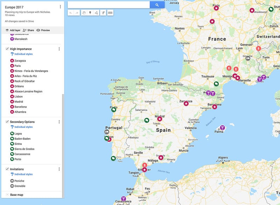280x205 pixels.
Task: Open the High Importance layer options menu
Action: point(59,49)
